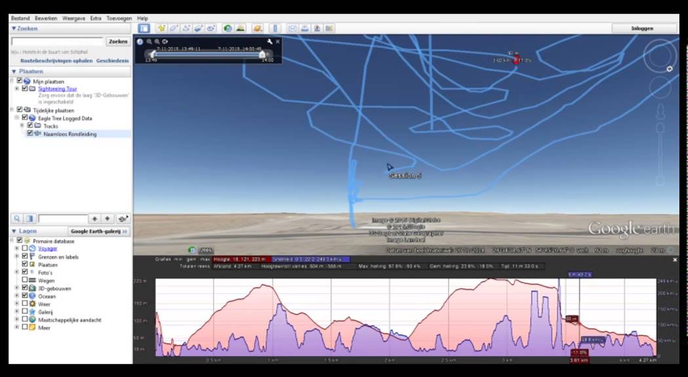
Task: Toggle the split panel icon below Places
Action: (29, 219)
